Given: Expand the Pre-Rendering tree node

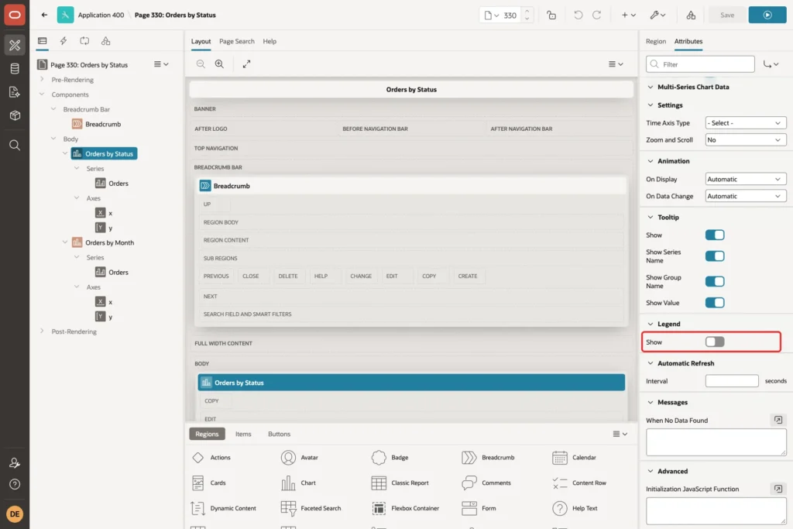Looking at the screenshot, I should 42,80.
